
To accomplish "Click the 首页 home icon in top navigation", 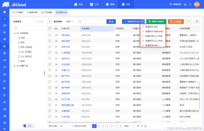I will pos(76,4).
